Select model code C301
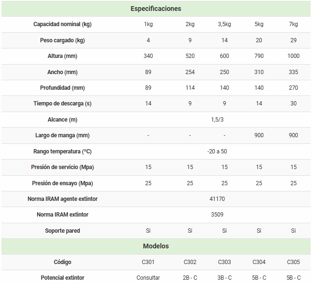Image resolution: width=313 pixels, height=284 pixels. [x=148, y=262]
